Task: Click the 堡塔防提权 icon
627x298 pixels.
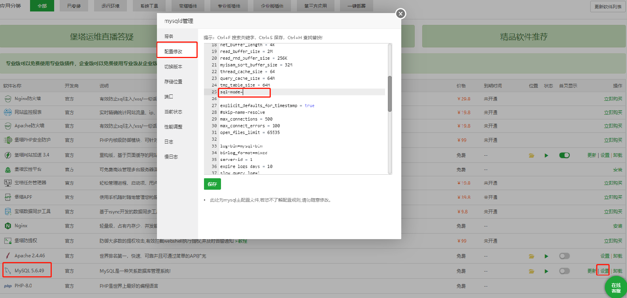Action: coord(8,240)
